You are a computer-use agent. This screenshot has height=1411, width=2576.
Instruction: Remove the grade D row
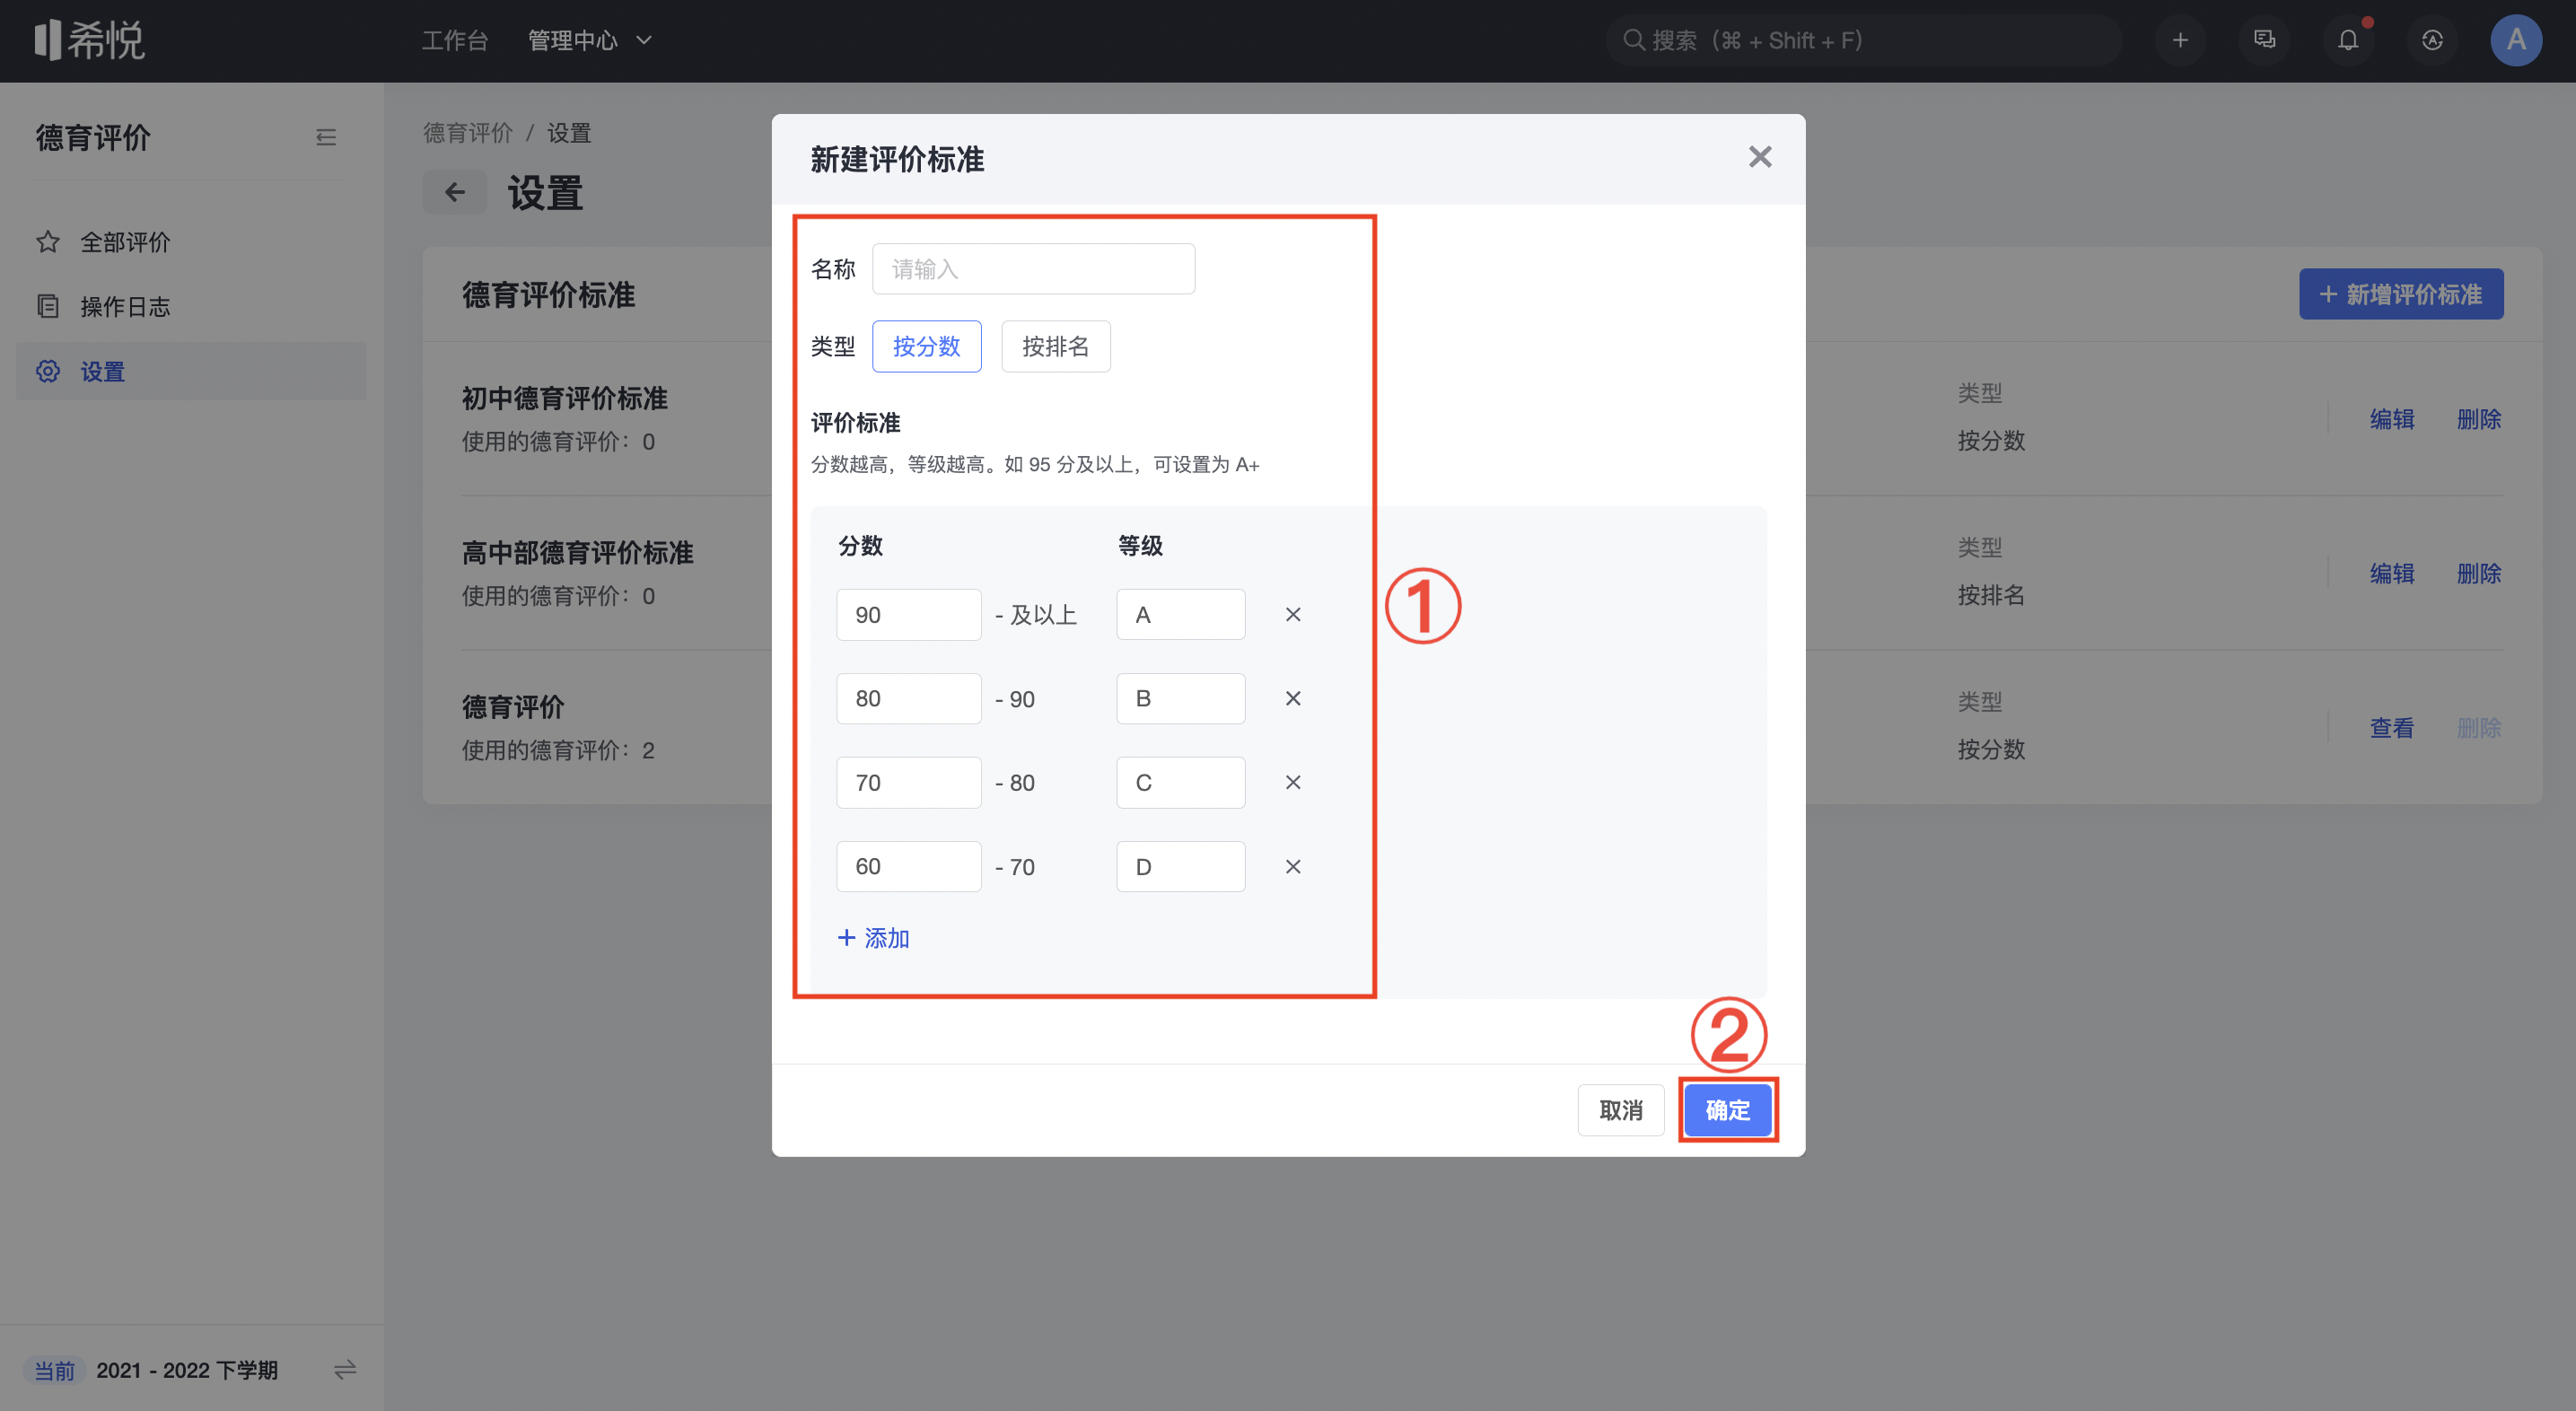tap(1293, 866)
